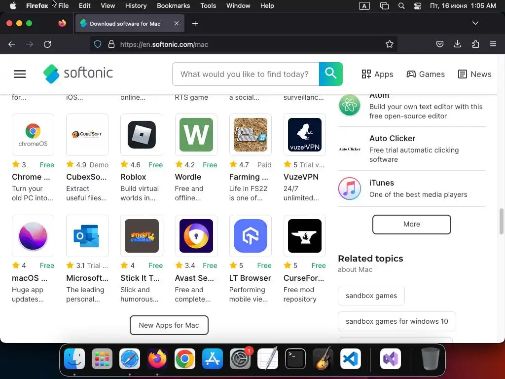Open the Auto Clicker title link

392,139
